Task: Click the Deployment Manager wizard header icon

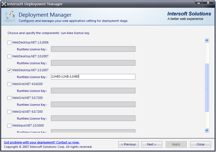Action: (x=10, y=16)
